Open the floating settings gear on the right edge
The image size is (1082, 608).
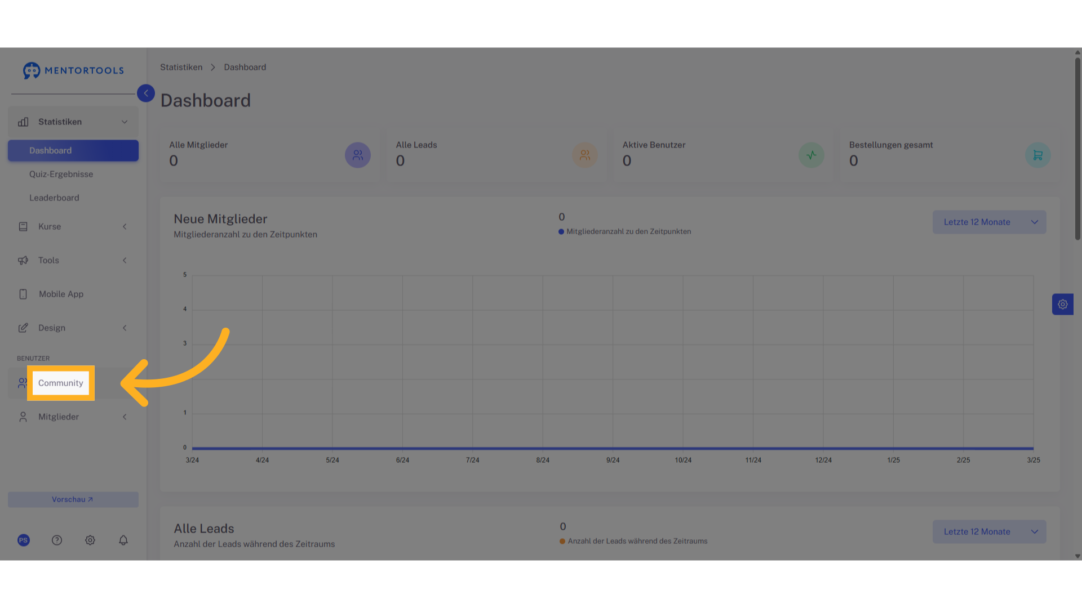(1063, 305)
